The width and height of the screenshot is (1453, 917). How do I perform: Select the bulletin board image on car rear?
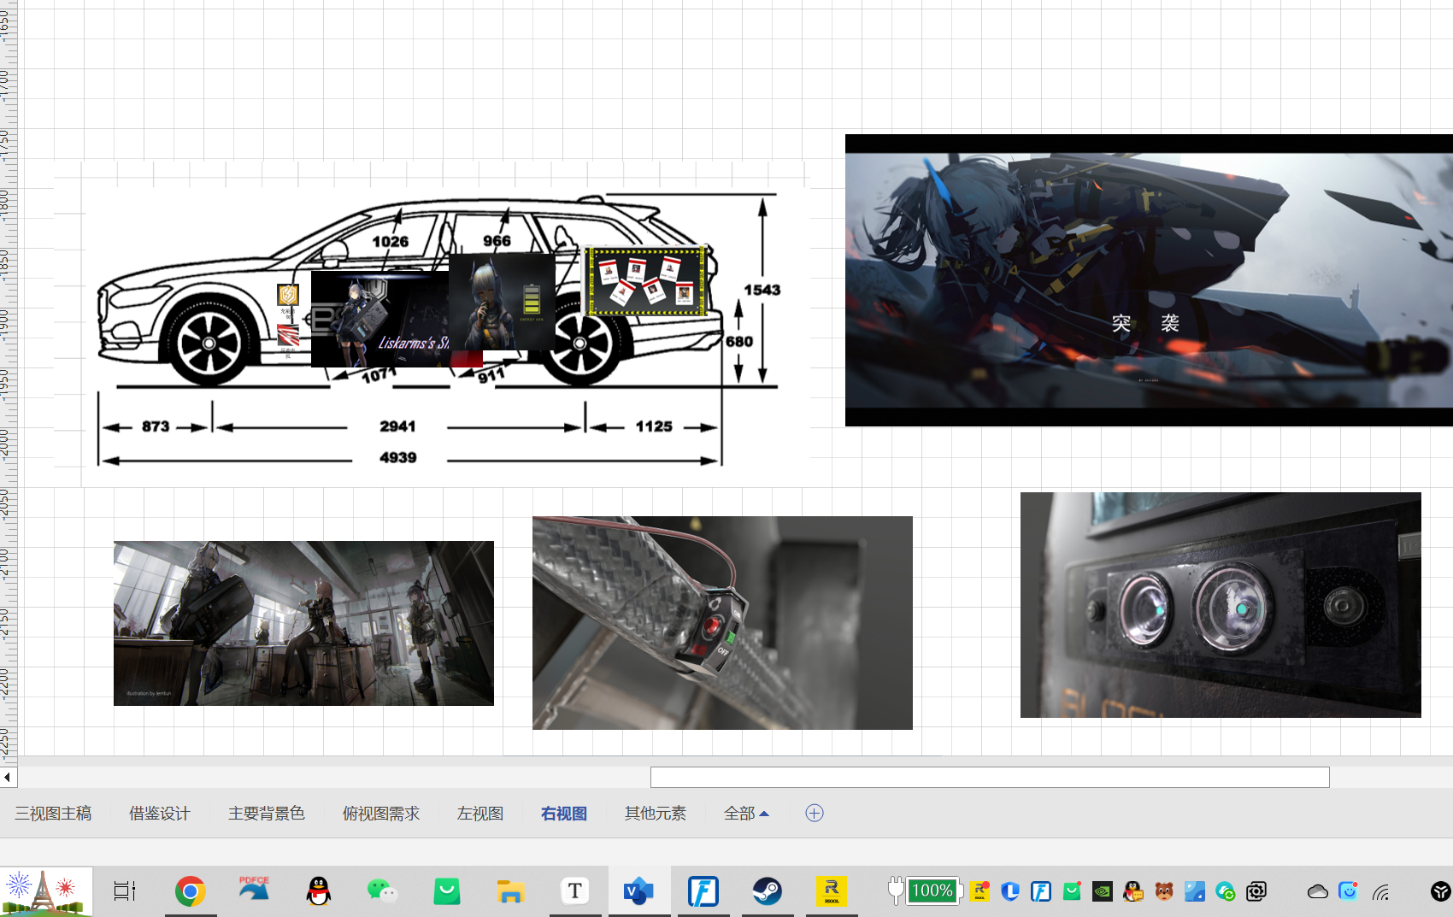[646, 282]
